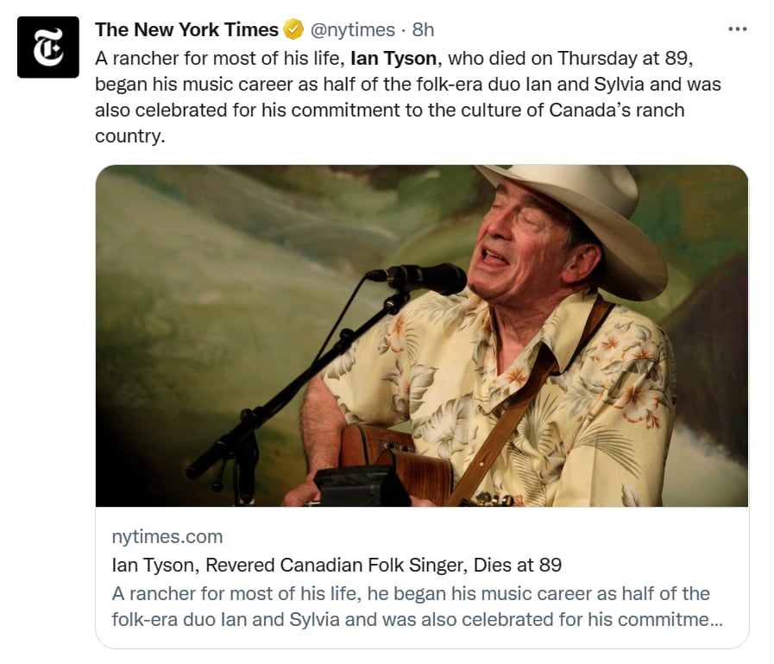This screenshot has height=664, width=774.
Task: Click the @nytimes handle
Action: point(352,30)
